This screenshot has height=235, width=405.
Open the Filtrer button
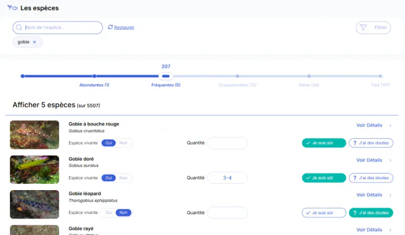[373, 27]
